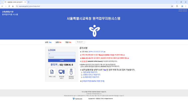The width and height of the screenshot is (188, 101).
Task: Open the Chrome three-dot menu
Action: (186, 6)
